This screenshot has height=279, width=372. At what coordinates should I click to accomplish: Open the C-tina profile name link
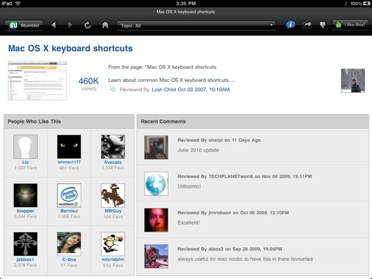(x=69, y=260)
